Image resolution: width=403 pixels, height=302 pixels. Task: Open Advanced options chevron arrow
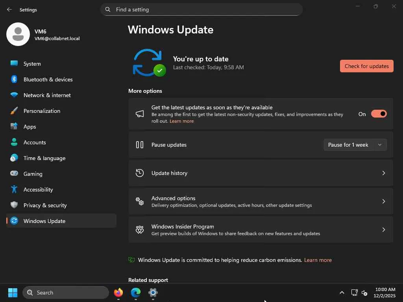tap(383, 201)
